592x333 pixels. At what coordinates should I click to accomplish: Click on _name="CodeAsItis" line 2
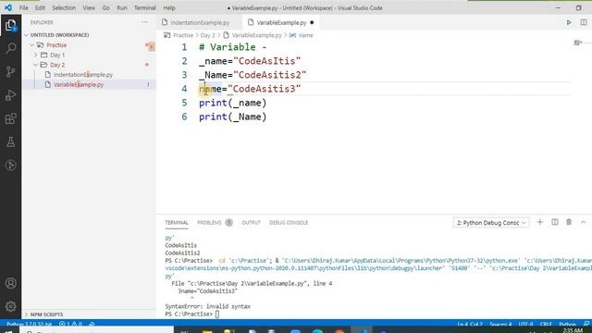(250, 61)
